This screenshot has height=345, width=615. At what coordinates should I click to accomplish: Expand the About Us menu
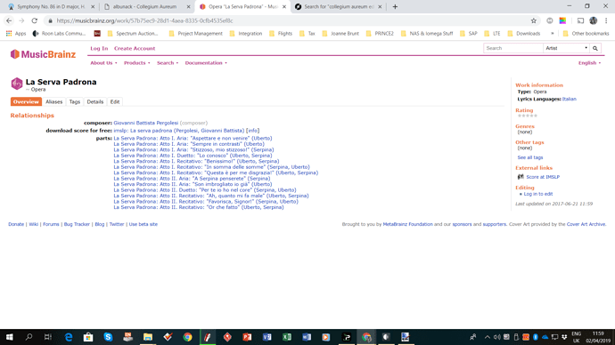click(103, 63)
